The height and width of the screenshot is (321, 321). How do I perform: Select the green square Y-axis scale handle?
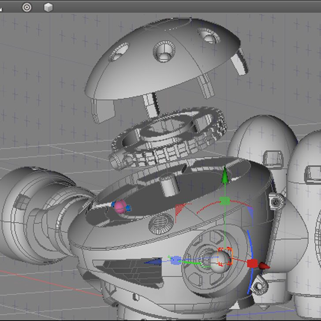[225, 202]
